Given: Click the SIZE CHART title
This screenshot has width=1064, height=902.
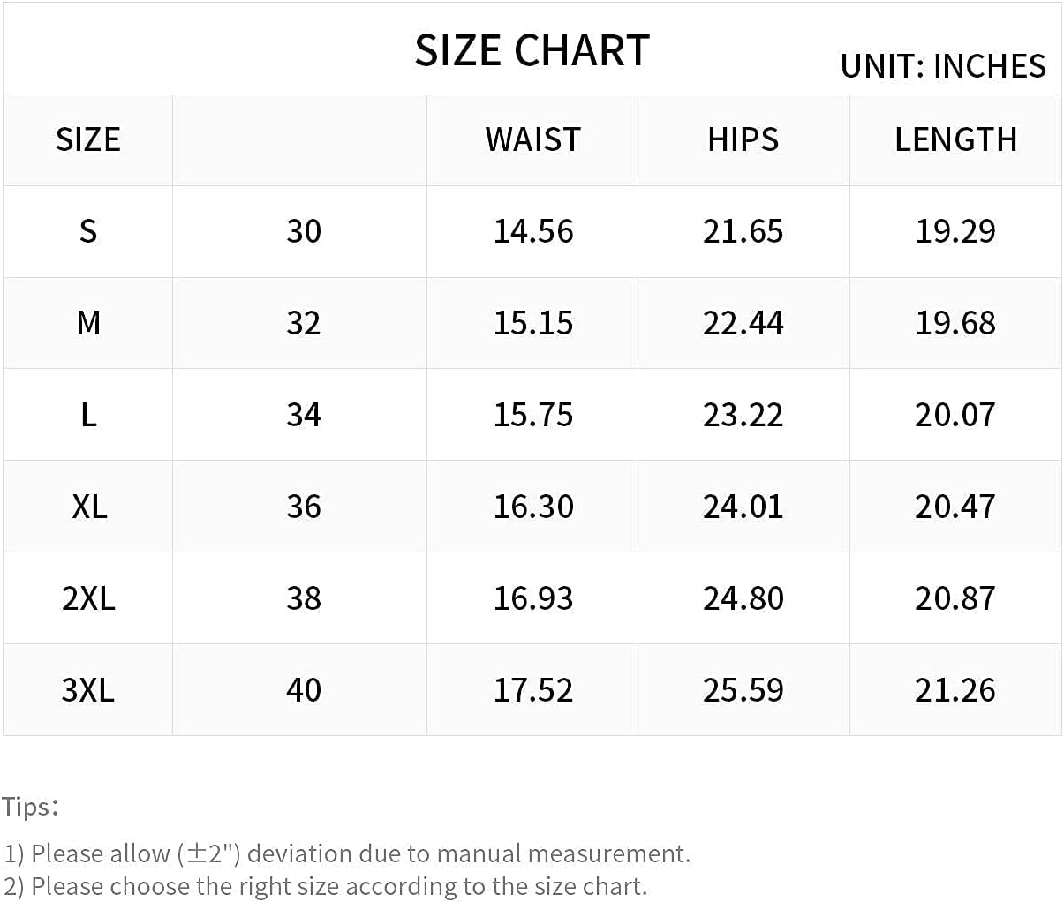Looking at the screenshot, I should click(532, 50).
